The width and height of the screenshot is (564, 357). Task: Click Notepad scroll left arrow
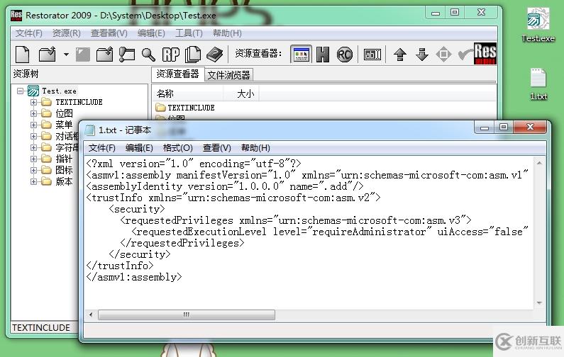tap(91, 314)
